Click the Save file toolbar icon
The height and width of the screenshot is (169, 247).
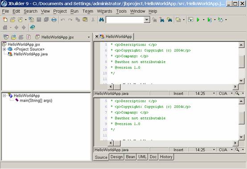tap(39, 20)
